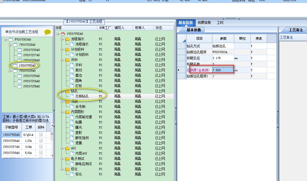The image size is (307, 181).
Task: Collapse the FV2G7003A0 tree node
Action: (x=5, y=40)
